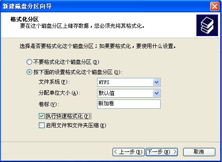Screen dimensions: 222x162
Task: Toggle the 执行快速格式化 checkbox
Action: point(41,116)
